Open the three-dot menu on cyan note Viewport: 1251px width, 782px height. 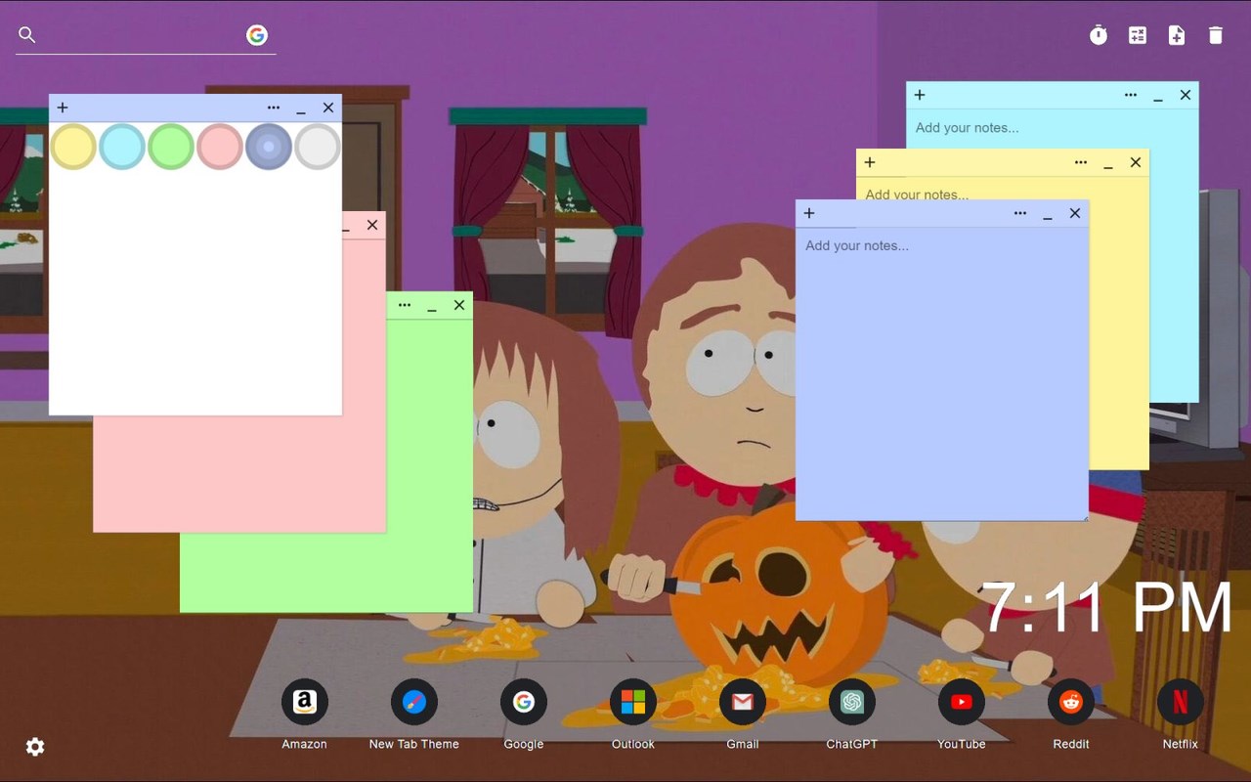pyautogui.click(x=1131, y=95)
